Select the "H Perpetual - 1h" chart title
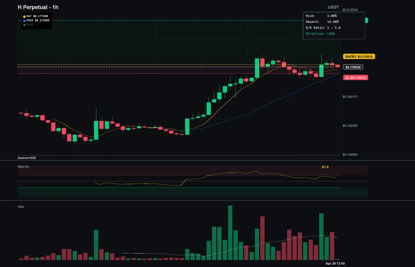The image size is (415, 267). tap(38, 7)
